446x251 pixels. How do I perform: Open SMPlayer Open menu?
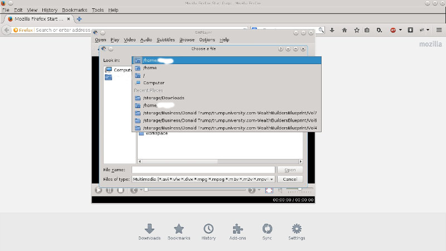click(100, 40)
